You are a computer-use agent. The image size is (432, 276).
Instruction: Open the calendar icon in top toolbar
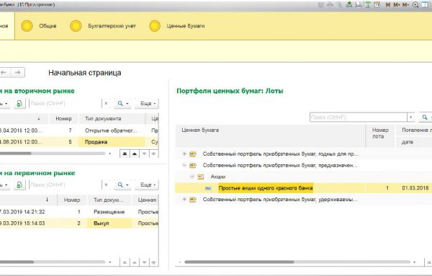pos(377,5)
